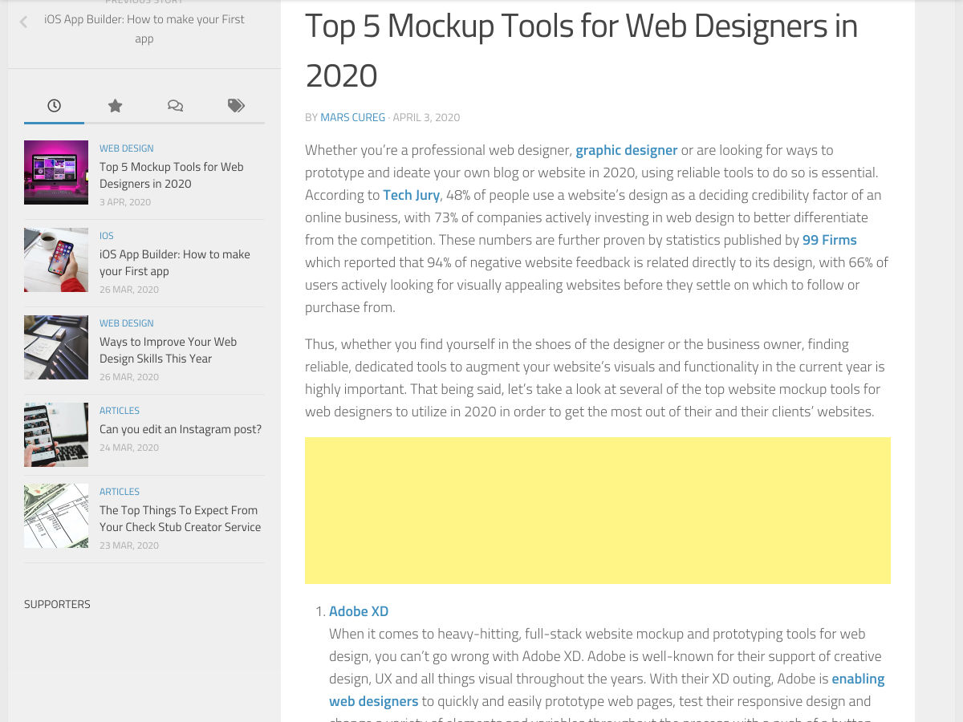
Task: Open the tags tab icon
Action: pos(236,106)
